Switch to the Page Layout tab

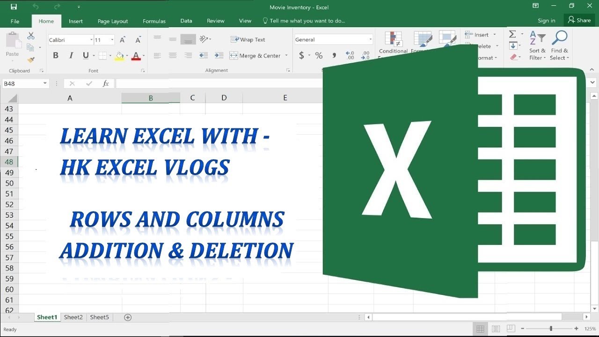click(113, 21)
